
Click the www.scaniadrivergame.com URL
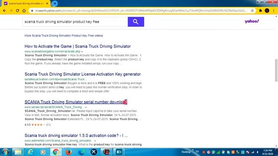[52, 52]
